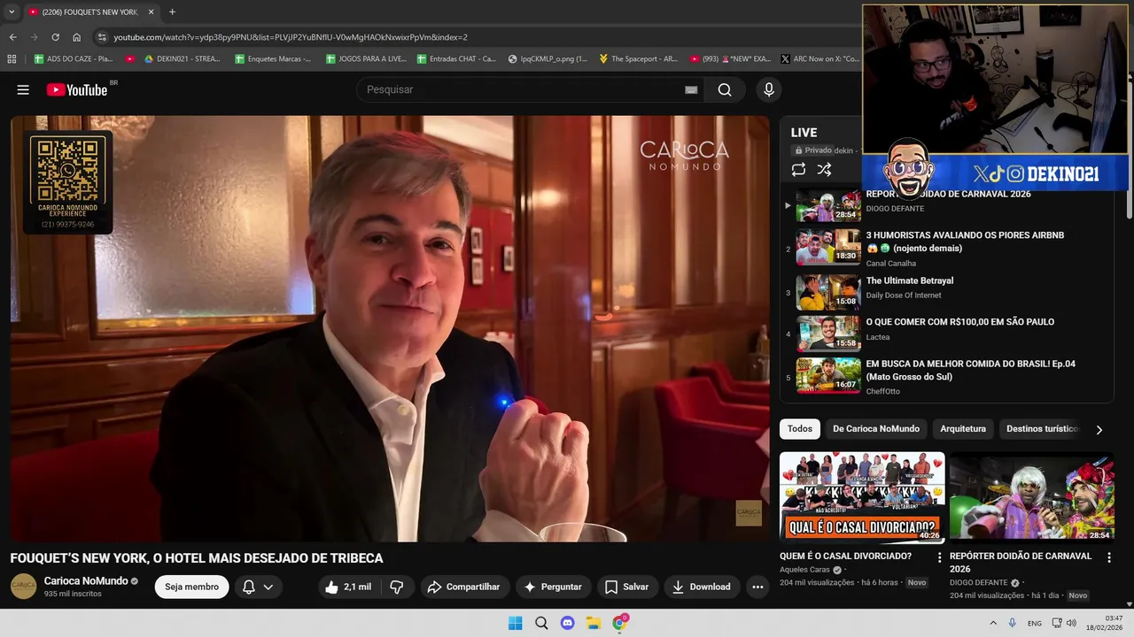Image resolution: width=1134 pixels, height=637 pixels.
Task: Open Discord from the taskbar
Action: [568, 623]
